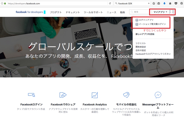Click the facebook for developers logo
Image resolution: width=184 pixels, height=118 pixels.
pyautogui.click(x=30, y=12)
